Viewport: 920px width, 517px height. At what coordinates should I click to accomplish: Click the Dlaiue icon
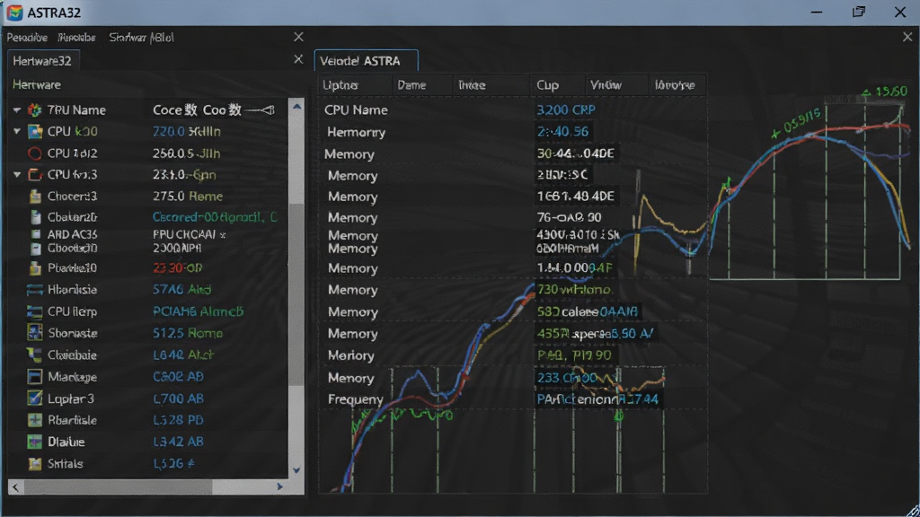click(35, 442)
